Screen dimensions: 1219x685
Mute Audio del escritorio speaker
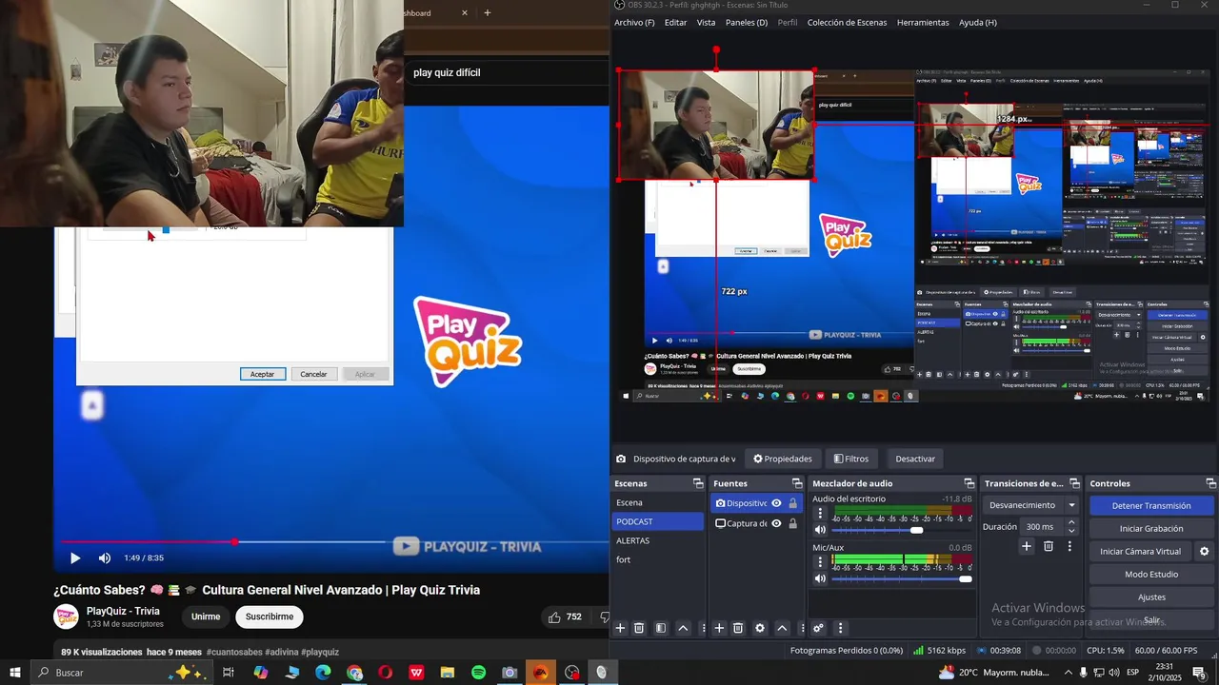tap(820, 530)
